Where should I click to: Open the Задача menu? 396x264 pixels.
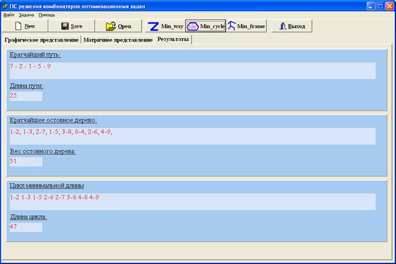(x=26, y=14)
